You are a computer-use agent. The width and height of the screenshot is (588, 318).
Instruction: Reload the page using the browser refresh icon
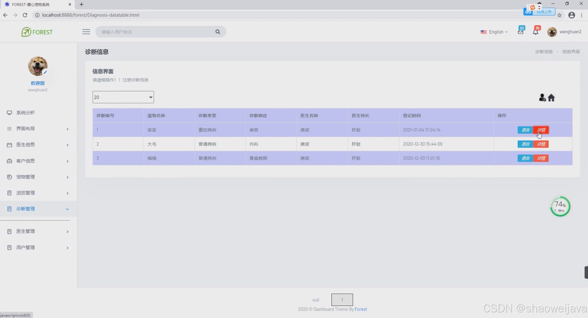[25, 15]
